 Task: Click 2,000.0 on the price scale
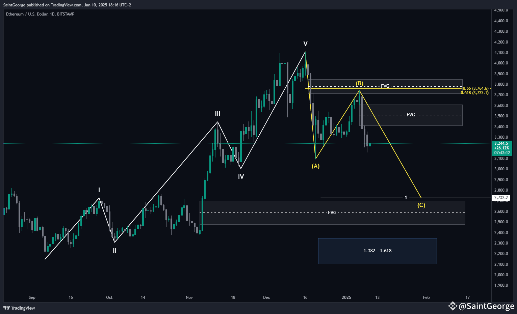501,275
